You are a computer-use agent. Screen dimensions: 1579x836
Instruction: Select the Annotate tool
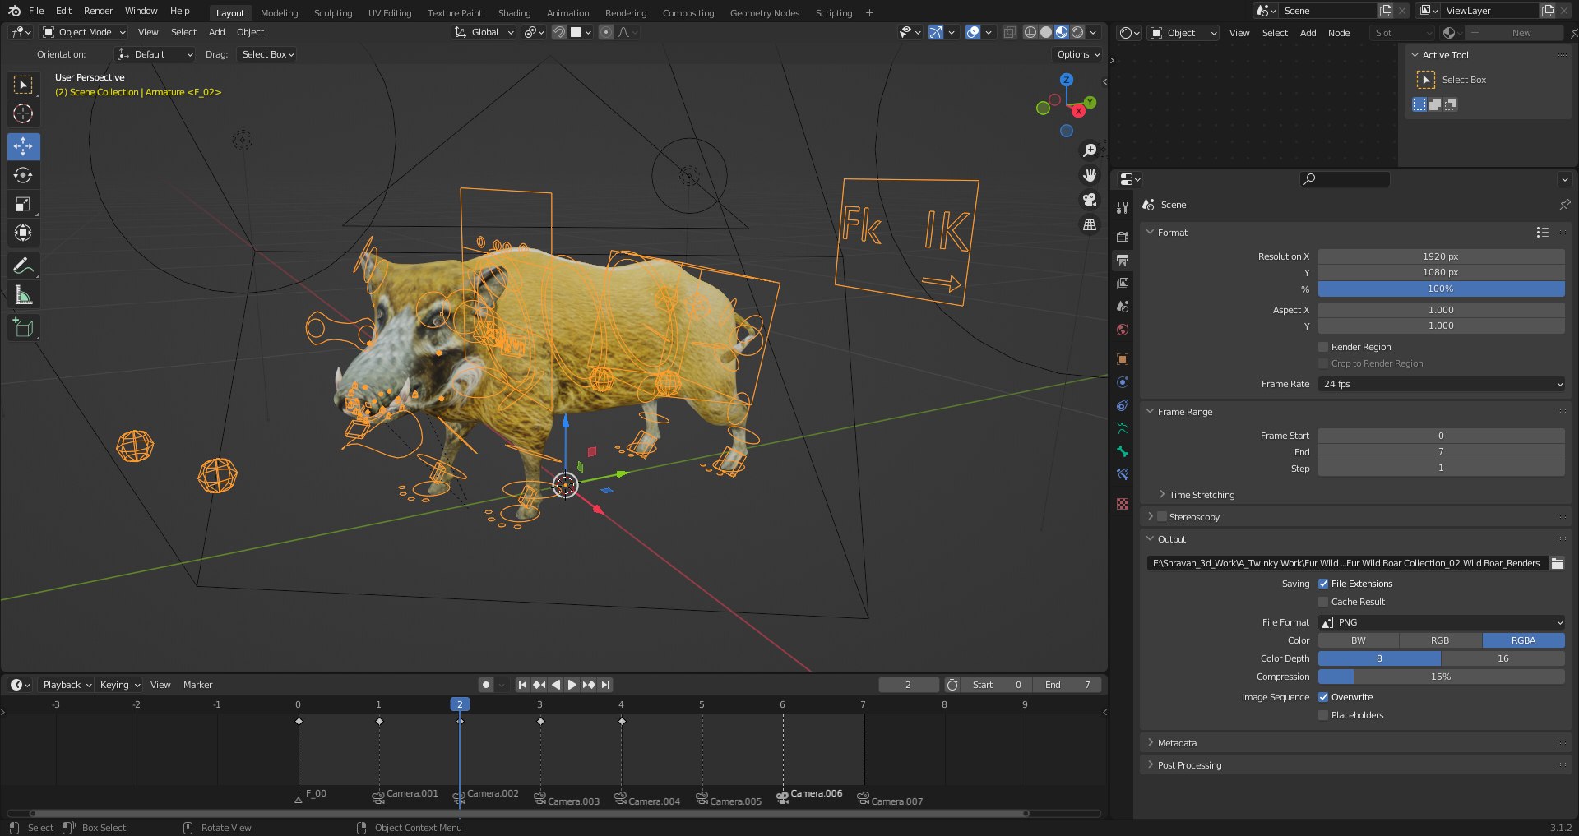tap(23, 266)
